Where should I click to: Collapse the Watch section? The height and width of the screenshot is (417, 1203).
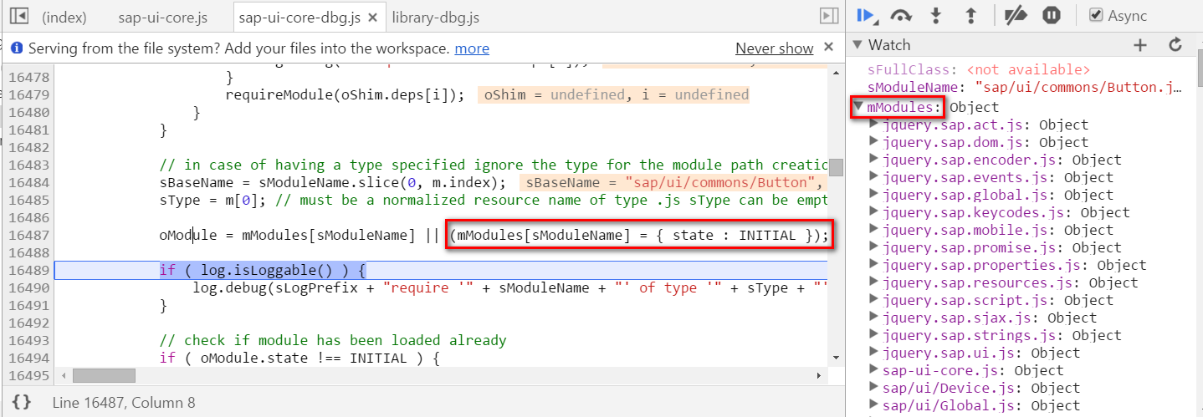pyautogui.click(x=857, y=45)
